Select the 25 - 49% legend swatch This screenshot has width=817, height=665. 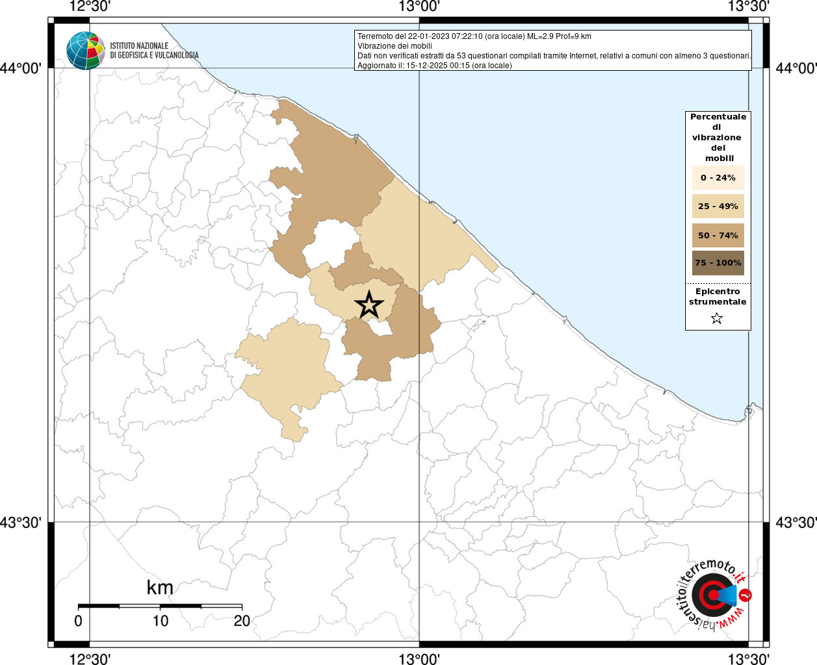[x=718, y=207]
